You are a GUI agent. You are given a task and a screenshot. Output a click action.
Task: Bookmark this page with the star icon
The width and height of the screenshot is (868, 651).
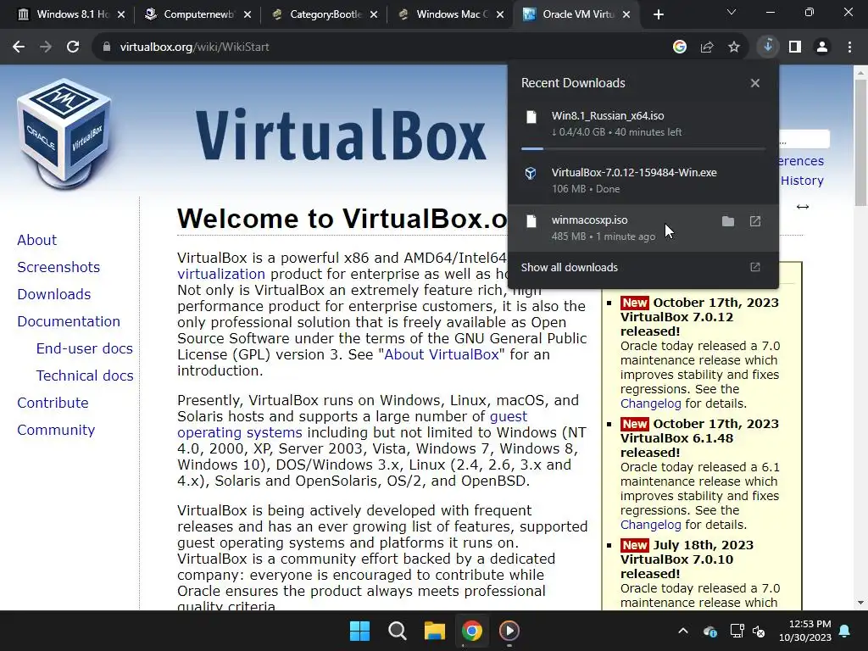pyautogui.click(x=733, y=47)
